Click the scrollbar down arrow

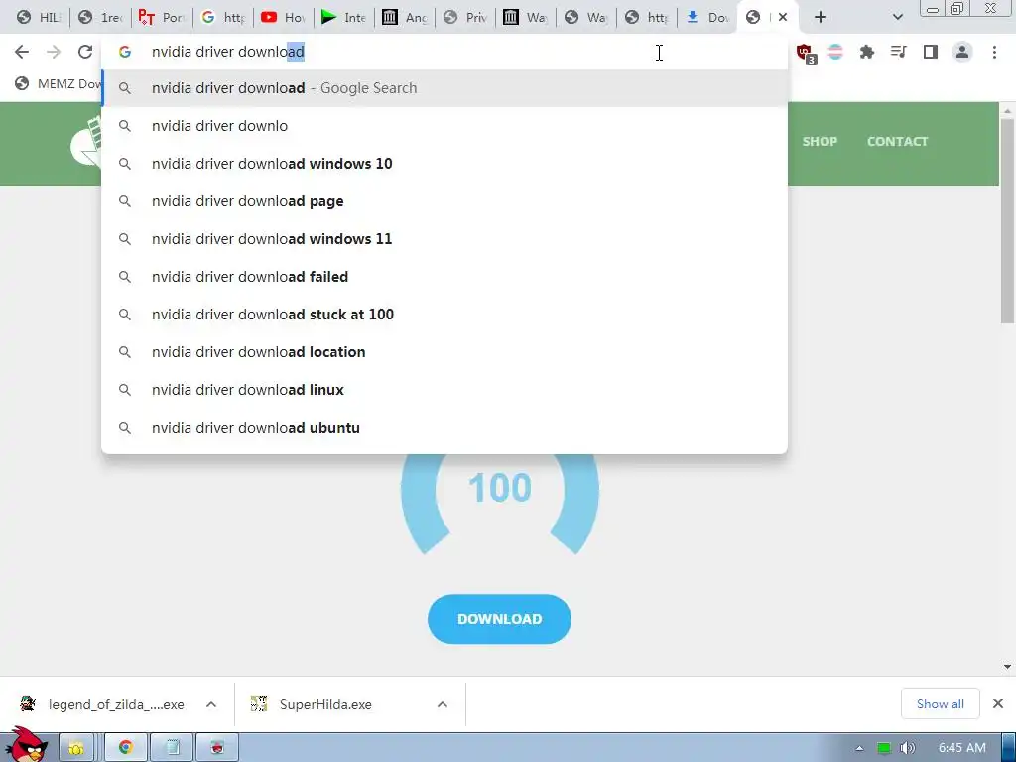pyautogui.click(x=1007, y=667)
